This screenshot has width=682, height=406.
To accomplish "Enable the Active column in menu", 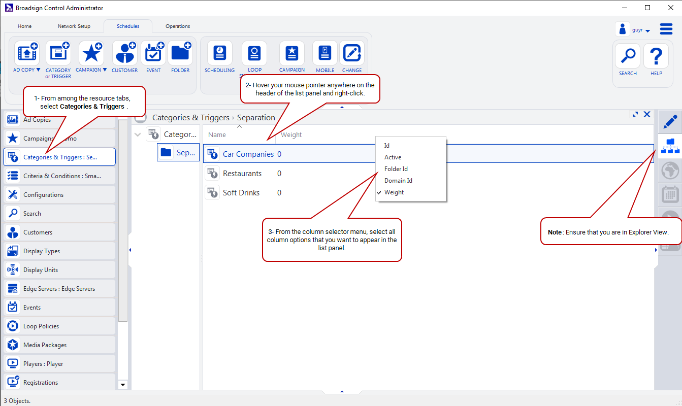I will (393, 157).
